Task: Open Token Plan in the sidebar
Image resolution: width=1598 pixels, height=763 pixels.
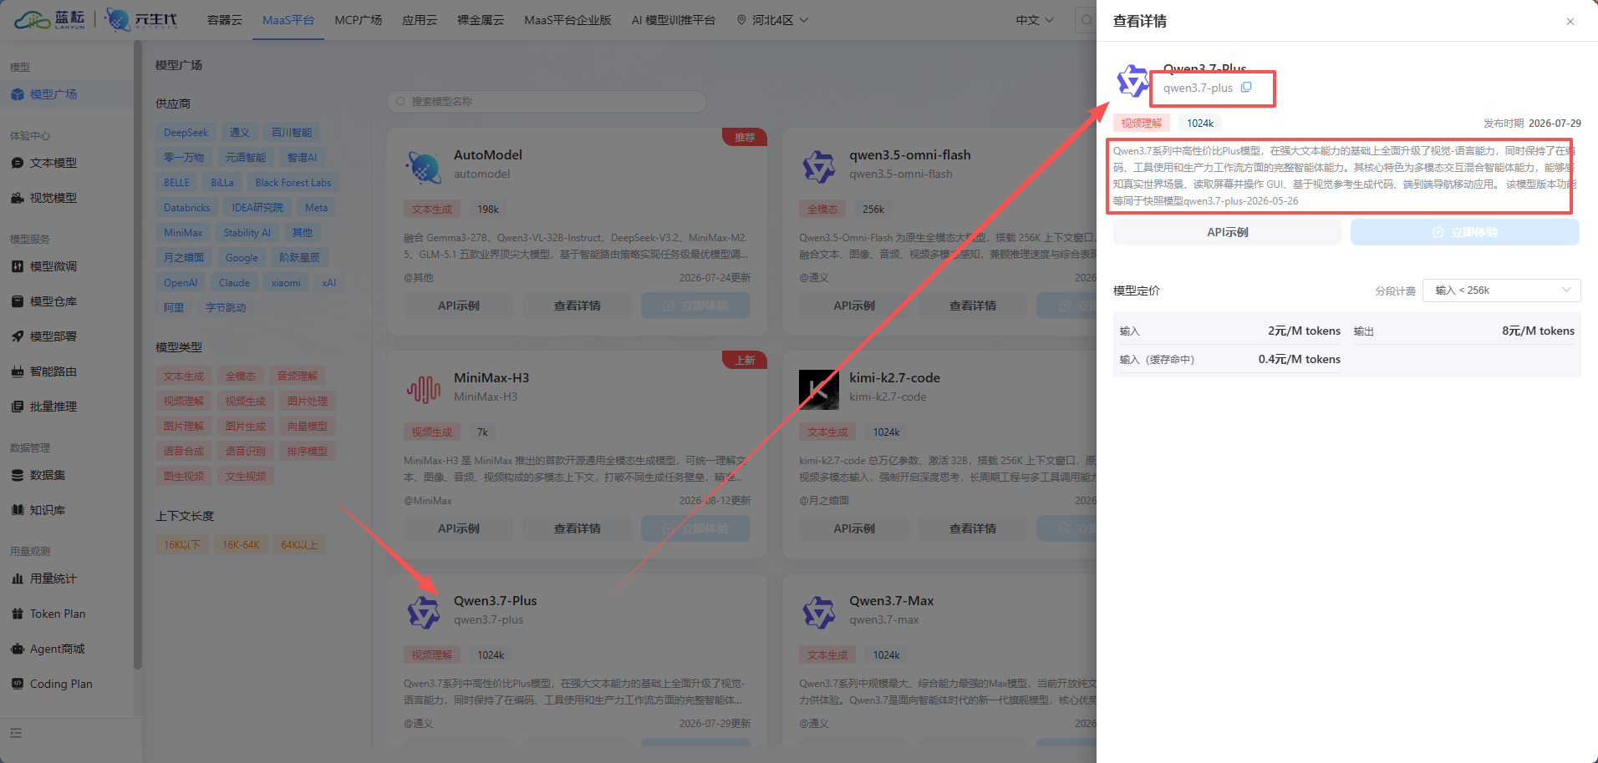Action: pyautogui.click(x=58, y=614)
